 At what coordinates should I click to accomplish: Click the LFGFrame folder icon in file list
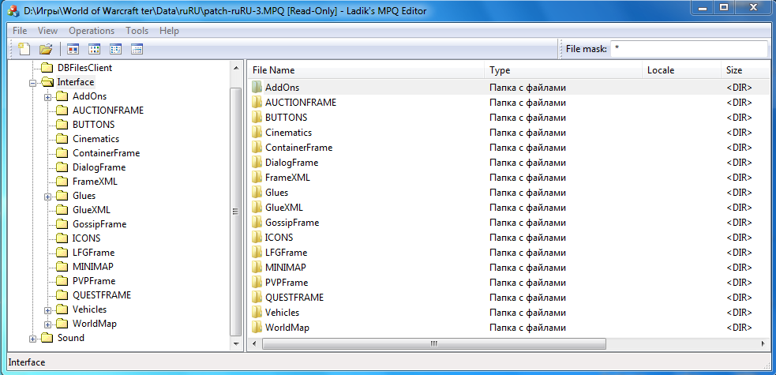tap(257, 253)
